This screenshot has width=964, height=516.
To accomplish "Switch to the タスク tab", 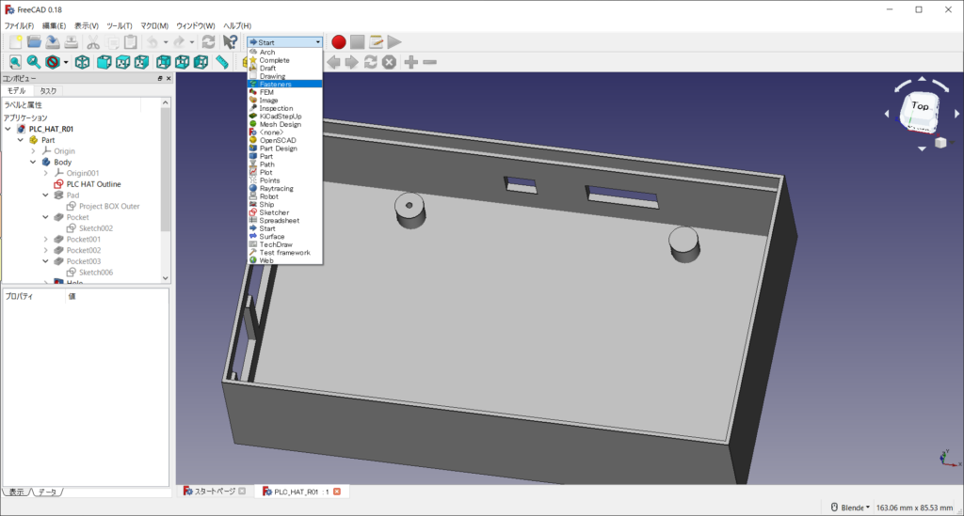I will click(47, 91).
